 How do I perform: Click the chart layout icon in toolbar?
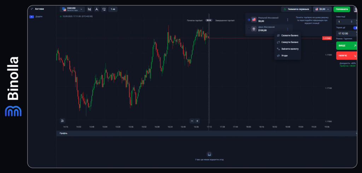[x=104, y=9]
